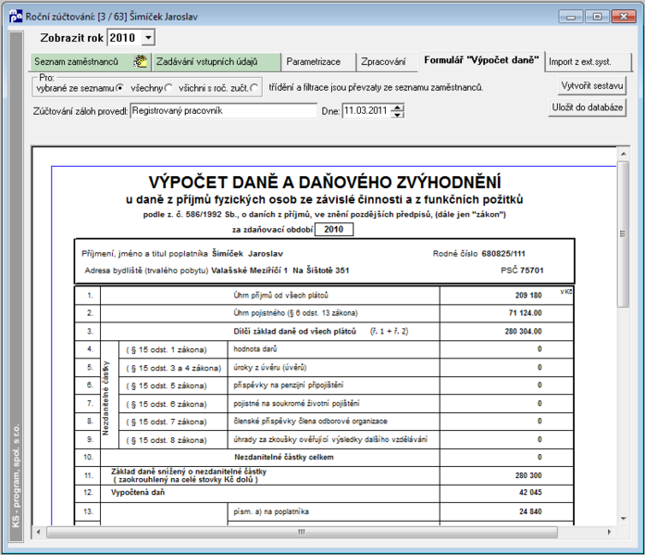The width and height of the screenshot is (645, 555).
Task: Select radio 'všechny'
Action: [x=168, y=88]
